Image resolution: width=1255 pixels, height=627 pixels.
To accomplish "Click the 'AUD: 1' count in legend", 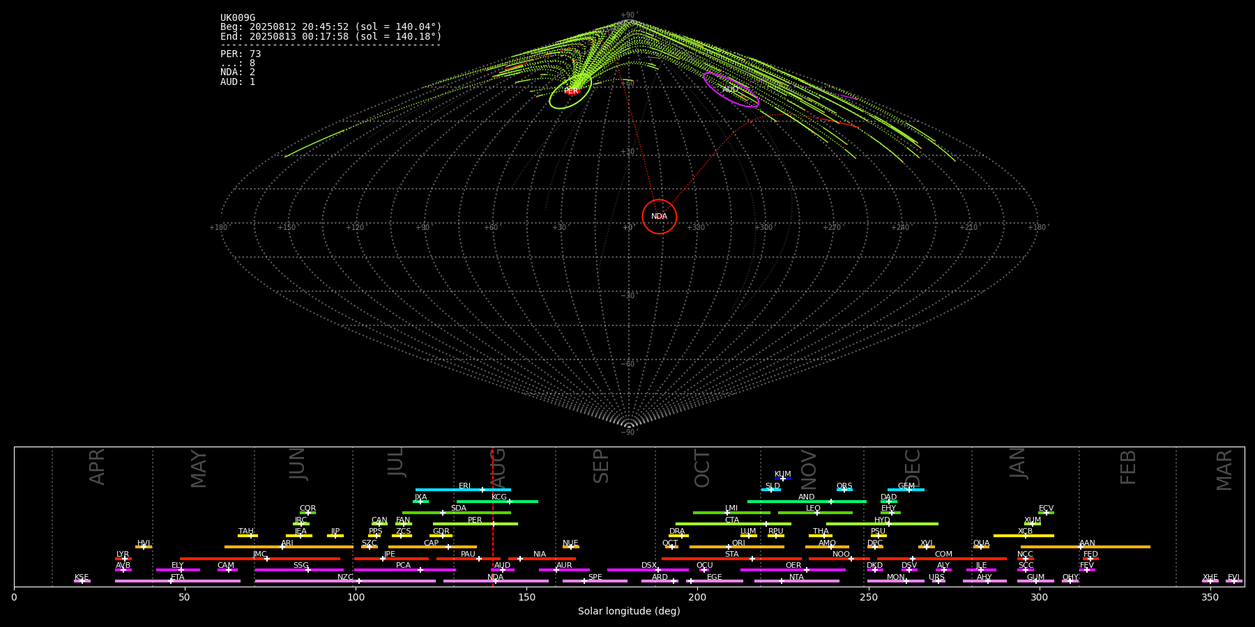I will pyautogui.click(x=238, y=82).
